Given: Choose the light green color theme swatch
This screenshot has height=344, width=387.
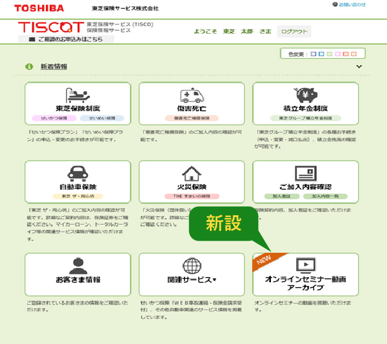Looking at the screenshot, I should coord(330,54).
